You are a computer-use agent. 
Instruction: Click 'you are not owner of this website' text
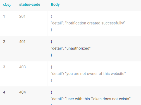point(95,74)
